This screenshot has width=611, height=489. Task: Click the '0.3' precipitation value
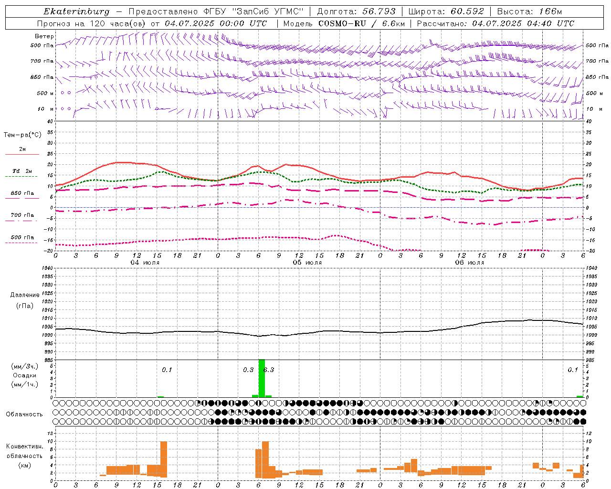click(248, 370)
